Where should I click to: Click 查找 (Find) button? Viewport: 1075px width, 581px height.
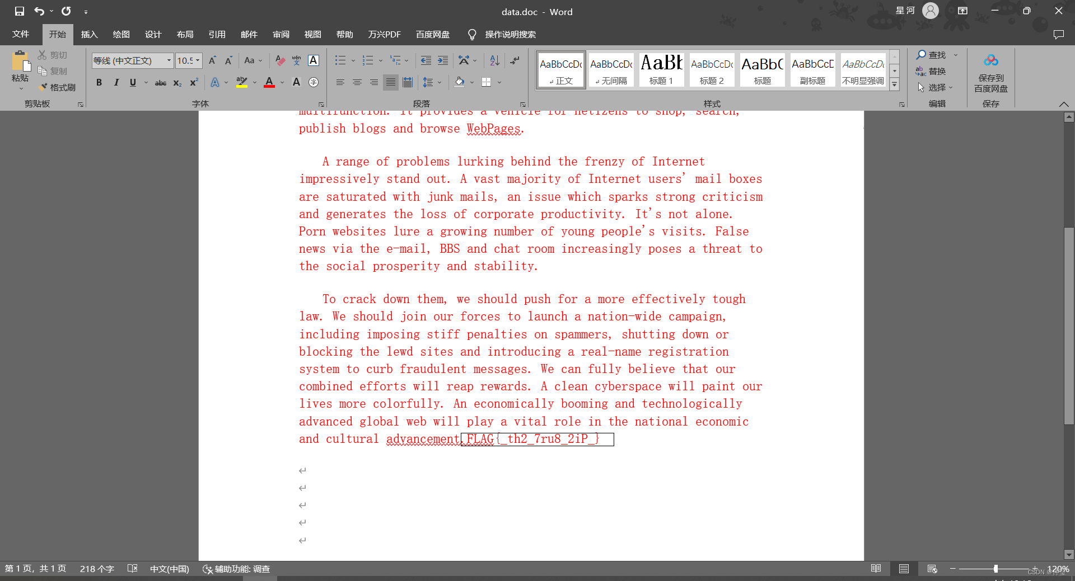[931, 55]
